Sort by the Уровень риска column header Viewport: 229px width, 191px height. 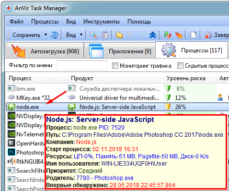pyautogui.click(x=190, y=78)
